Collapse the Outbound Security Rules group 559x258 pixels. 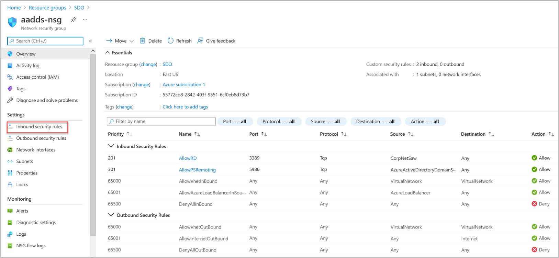111,215
